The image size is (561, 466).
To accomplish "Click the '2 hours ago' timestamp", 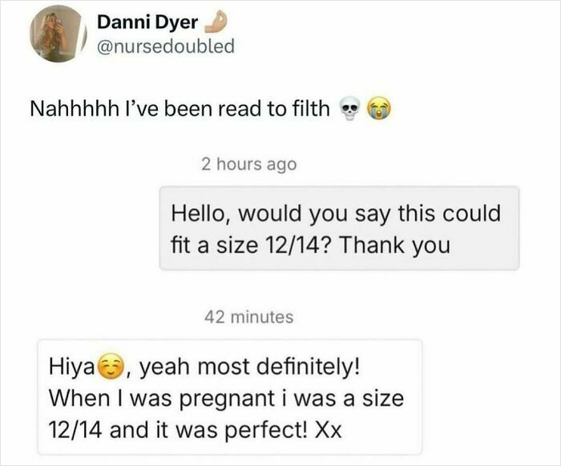I will pos(248,164).
